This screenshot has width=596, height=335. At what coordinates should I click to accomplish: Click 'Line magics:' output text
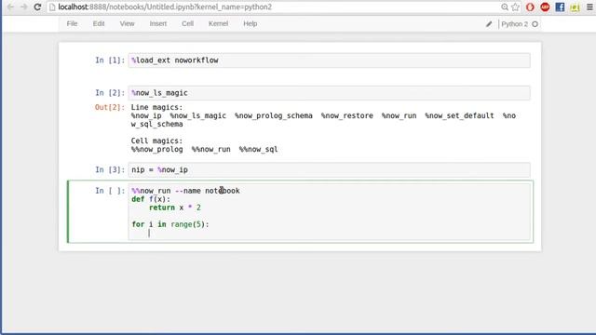tap(156, 108)
